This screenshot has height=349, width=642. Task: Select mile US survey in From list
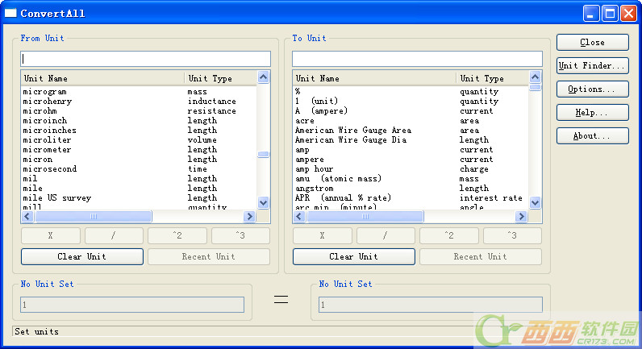click(x=57, y=198)
